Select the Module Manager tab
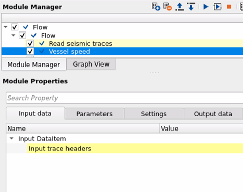 pos(33,65)
